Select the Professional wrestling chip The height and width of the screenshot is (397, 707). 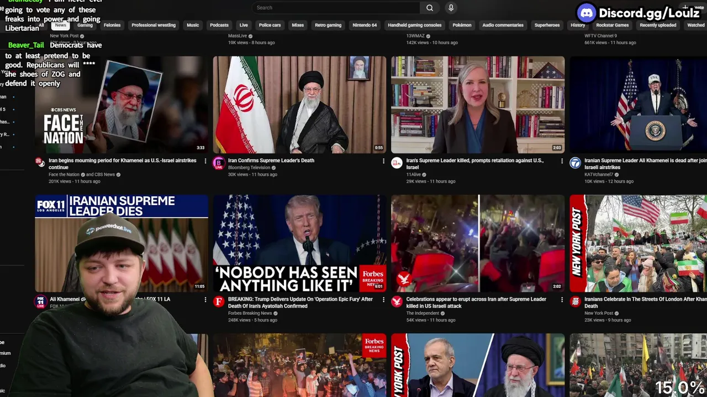(x=154, y=25)
